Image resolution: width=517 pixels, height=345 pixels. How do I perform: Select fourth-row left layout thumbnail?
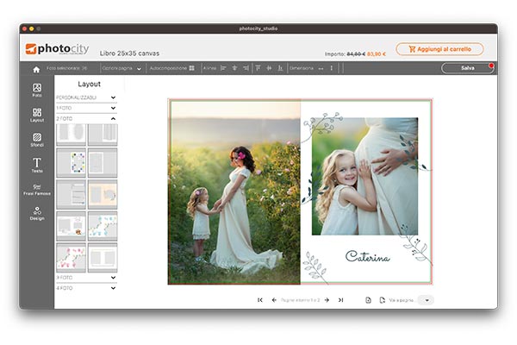pyautogui.click(x=71, y=226)
